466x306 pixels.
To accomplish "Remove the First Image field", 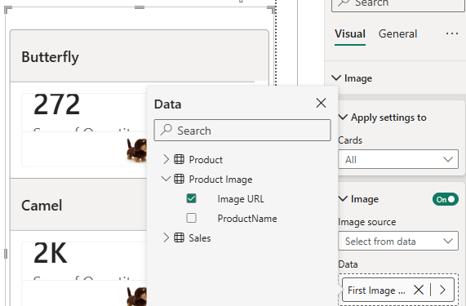I will 419,290.
